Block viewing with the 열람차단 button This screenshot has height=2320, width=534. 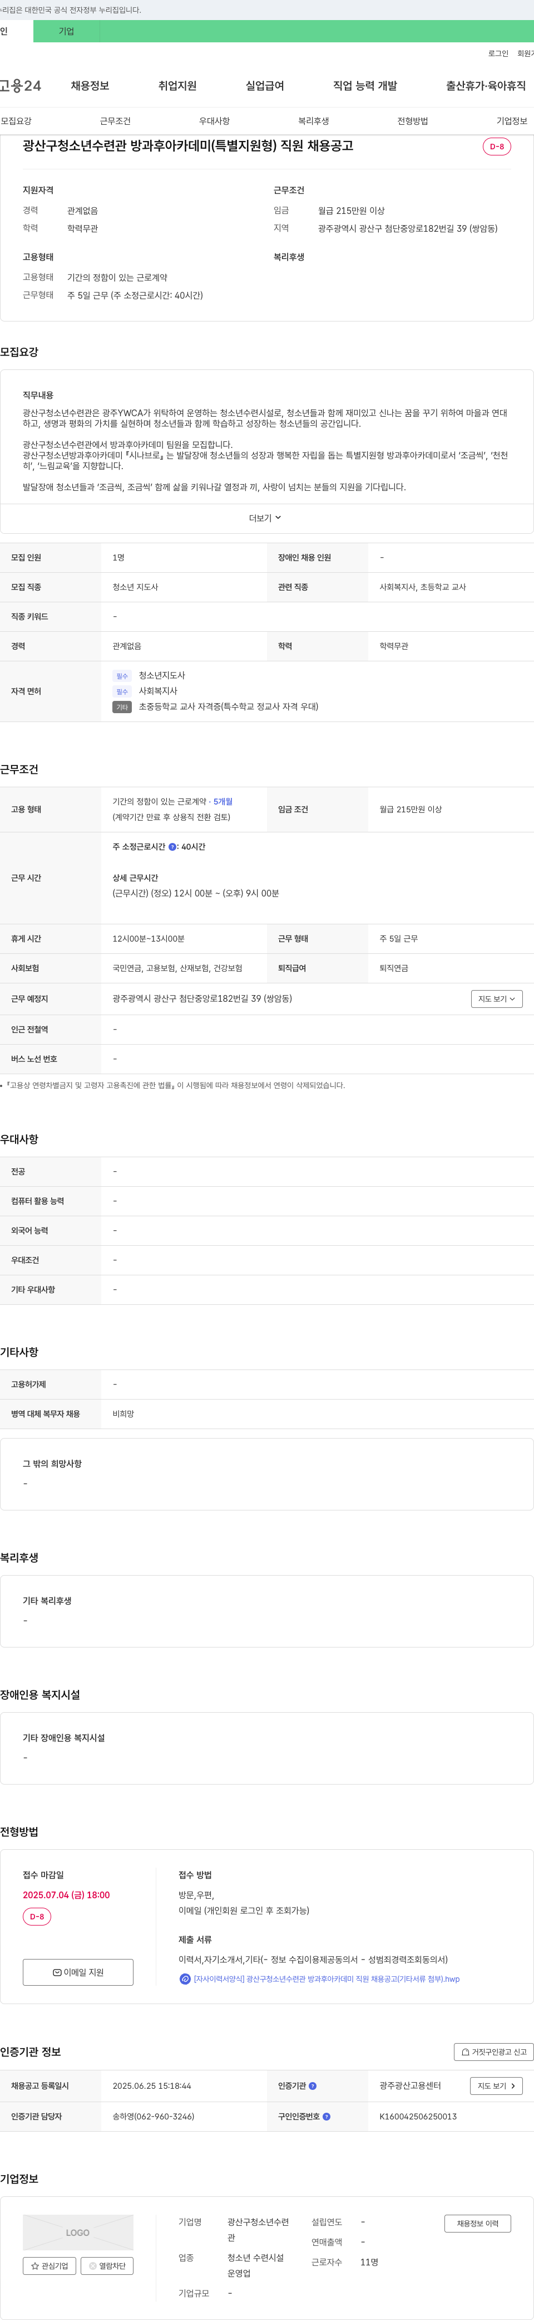pos(107,2266)
